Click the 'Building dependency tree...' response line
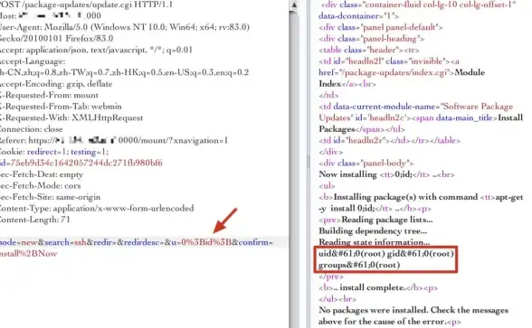This screenshot has height=328, width=532. (373, 230)
